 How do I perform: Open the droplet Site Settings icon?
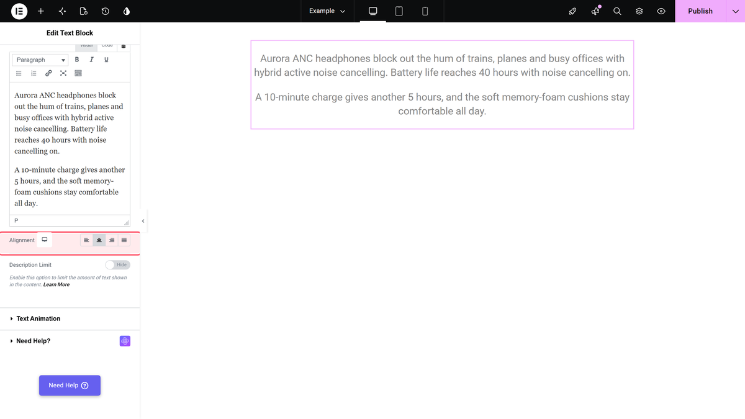pos(127,11)
